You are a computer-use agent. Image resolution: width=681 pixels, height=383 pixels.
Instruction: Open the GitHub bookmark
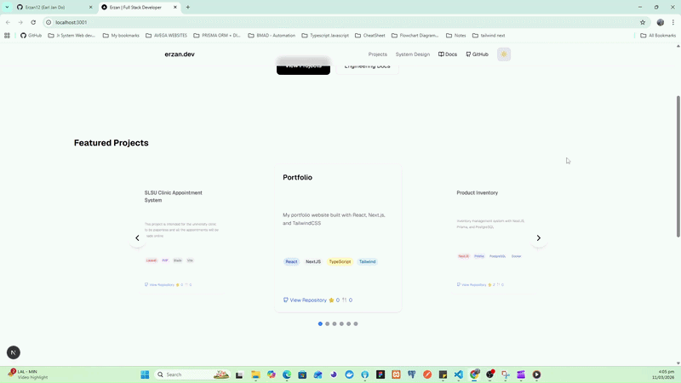point(31,36)
